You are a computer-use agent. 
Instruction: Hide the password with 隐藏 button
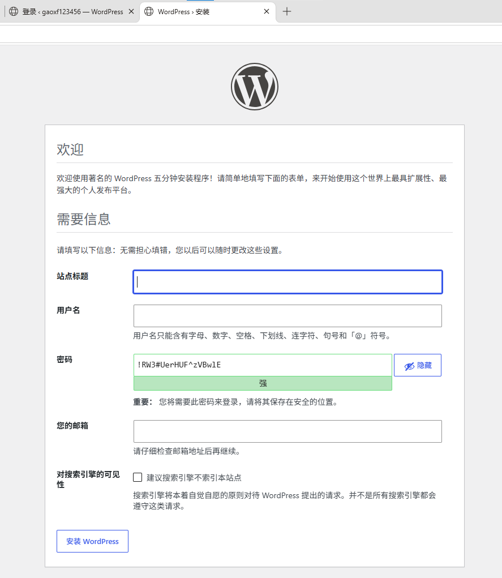(x=418, y=365)
